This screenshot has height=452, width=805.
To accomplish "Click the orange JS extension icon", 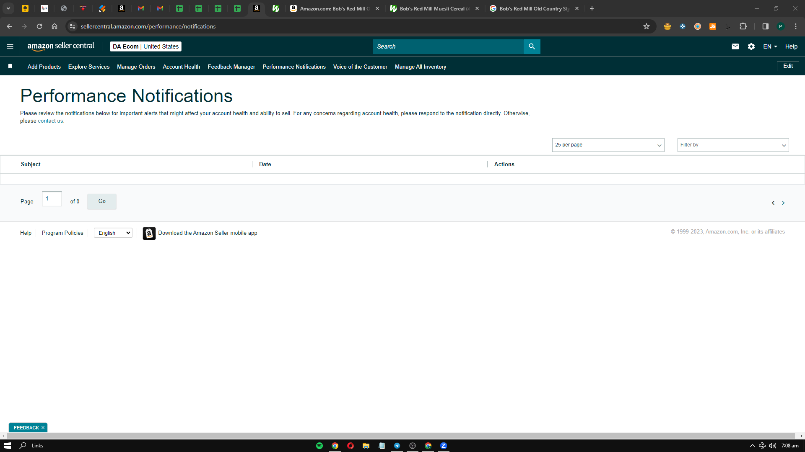I will pyautogui.click(x=713, y=26).
